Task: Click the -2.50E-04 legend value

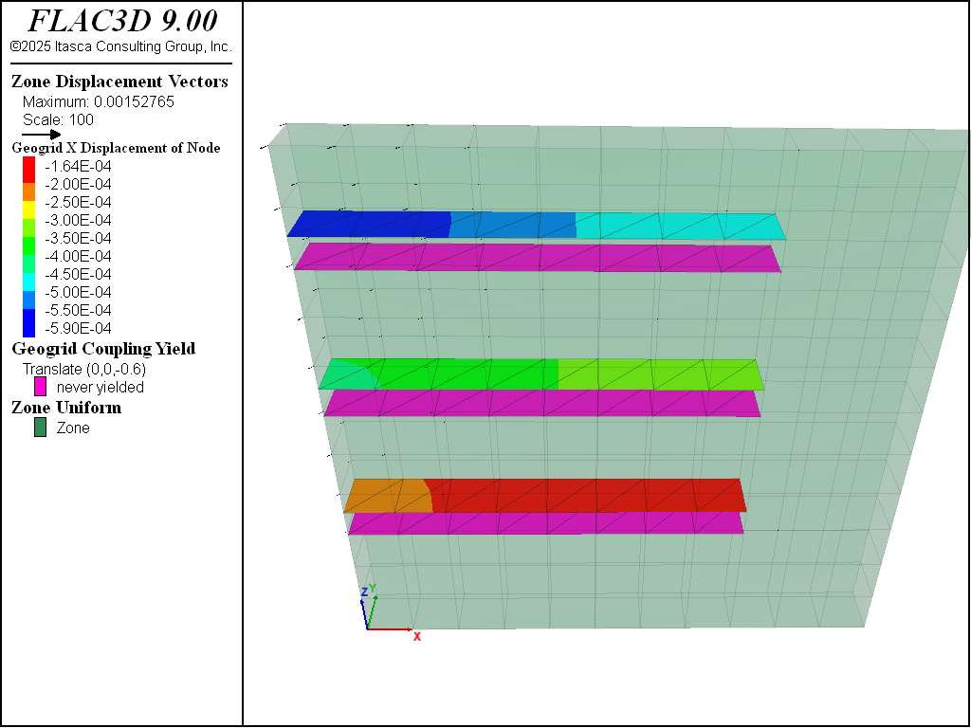Action: [x=78, y=202]
